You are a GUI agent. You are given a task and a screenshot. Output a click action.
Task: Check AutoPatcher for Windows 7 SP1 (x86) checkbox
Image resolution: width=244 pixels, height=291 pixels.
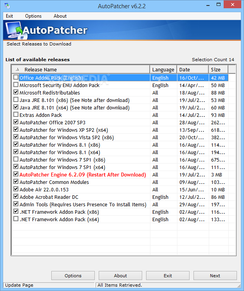(16, 159)
